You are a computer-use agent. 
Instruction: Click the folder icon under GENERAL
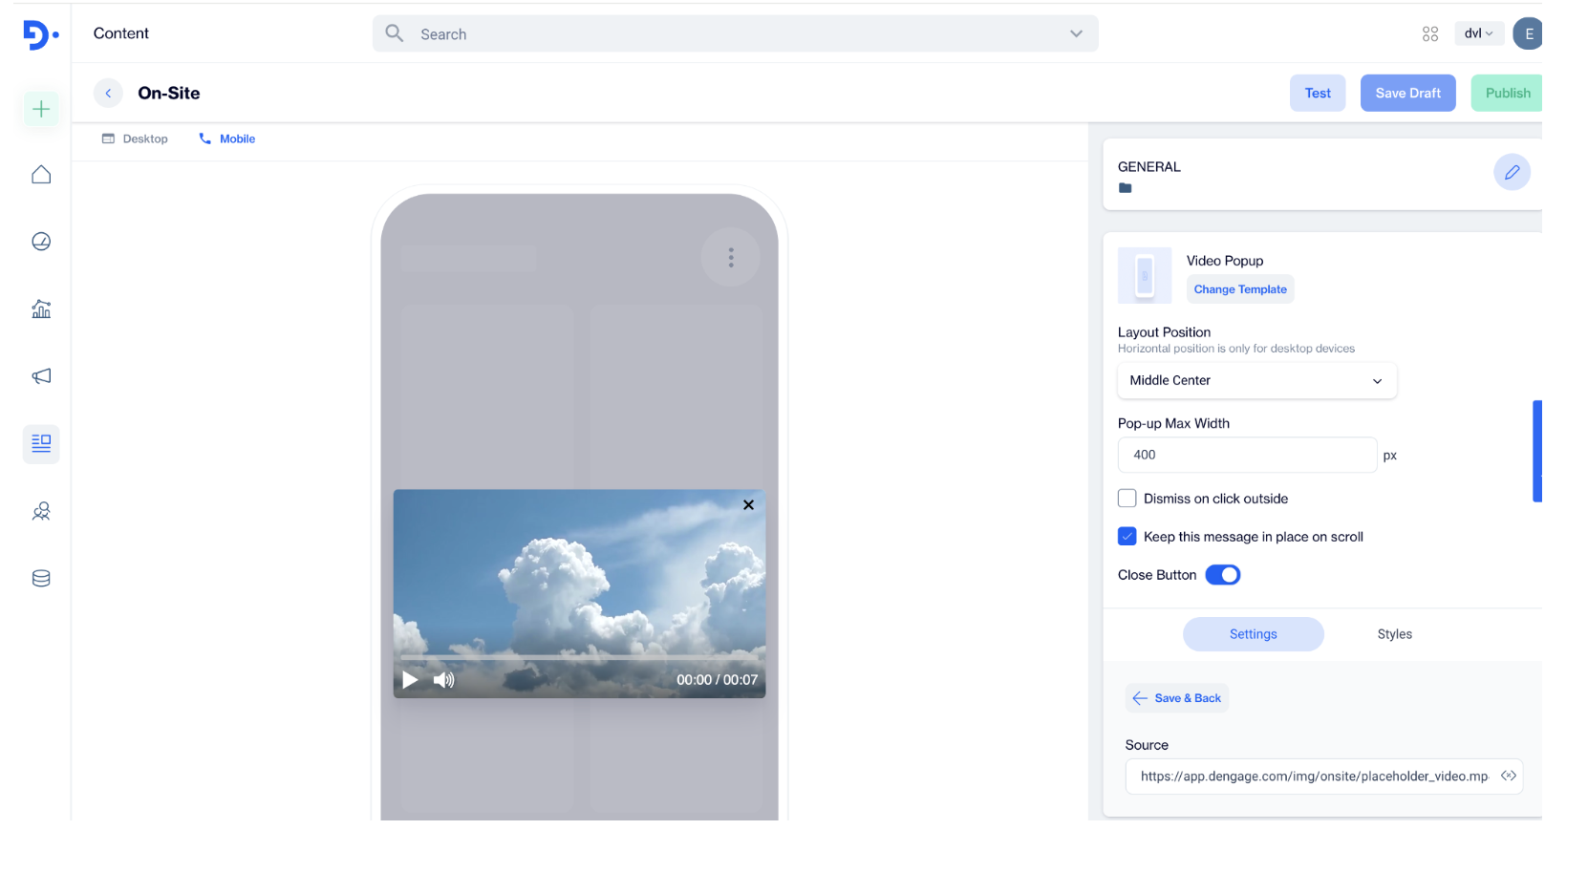click(x=1126, y=188)
